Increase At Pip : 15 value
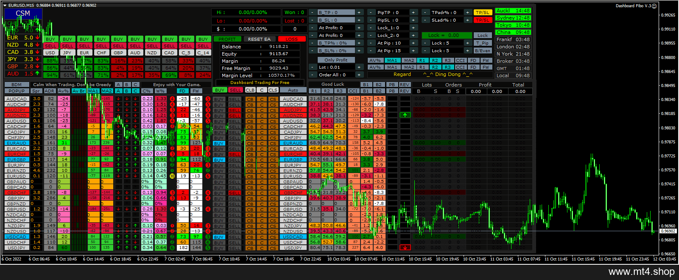The width and height of the screenshot is (679, 280). (x=413, y=50)
